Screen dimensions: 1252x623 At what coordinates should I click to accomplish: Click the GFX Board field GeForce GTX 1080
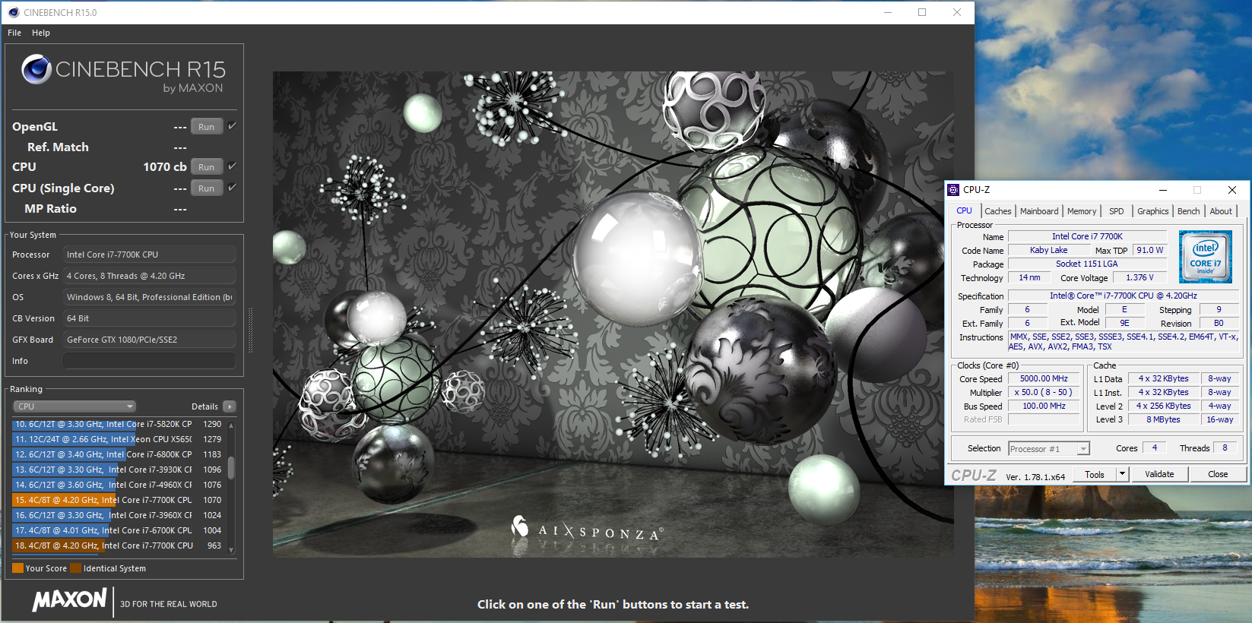(149, 340)
